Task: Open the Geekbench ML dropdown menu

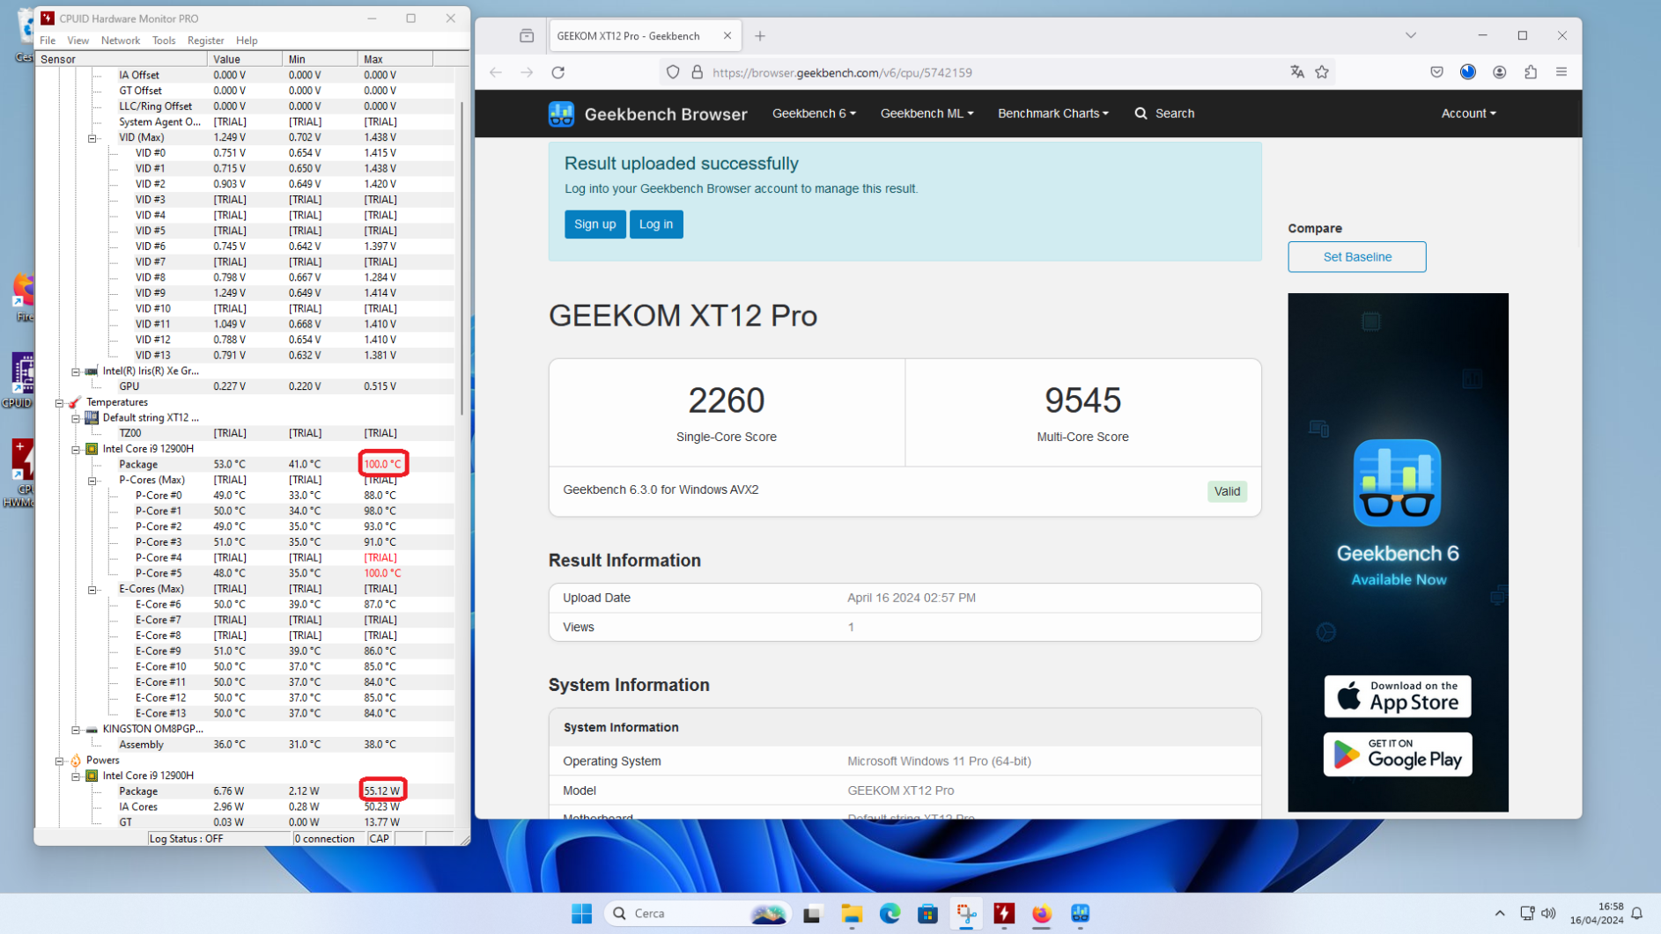Action: point(926,114)
